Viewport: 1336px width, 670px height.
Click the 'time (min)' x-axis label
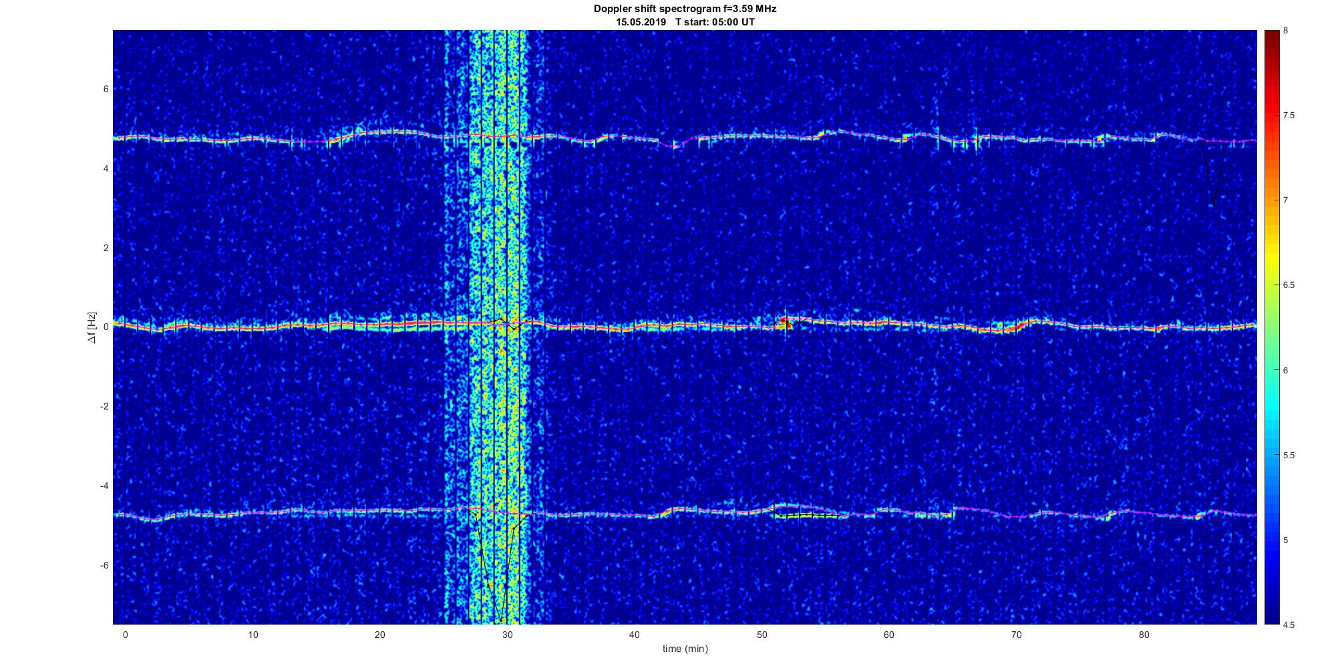pyautogui.click(x=685, y=649)
